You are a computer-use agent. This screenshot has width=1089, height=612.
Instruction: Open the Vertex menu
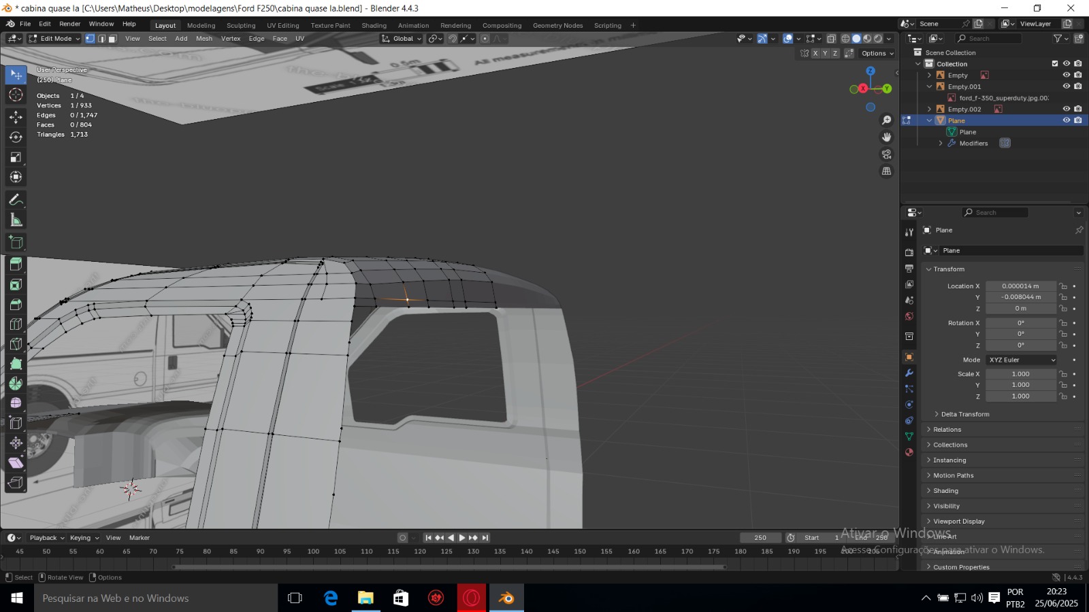click(231, 39)
